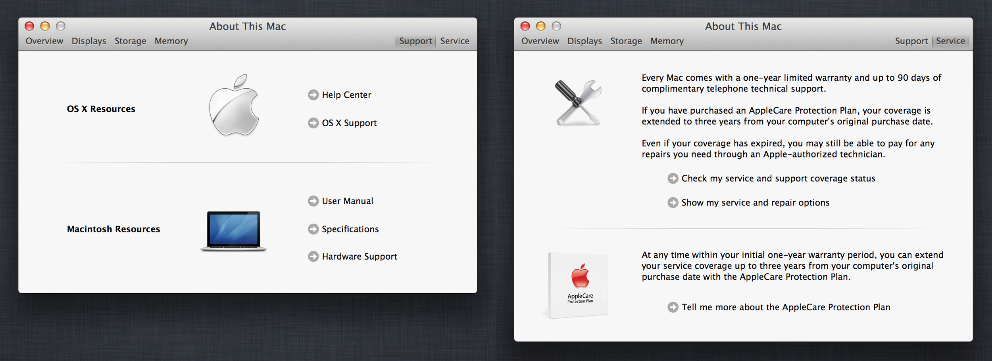This screenshot has width=992, height=361.
Task: Click the 'Even if your coverage has expired' paragraph
Action: click(788, 149)
